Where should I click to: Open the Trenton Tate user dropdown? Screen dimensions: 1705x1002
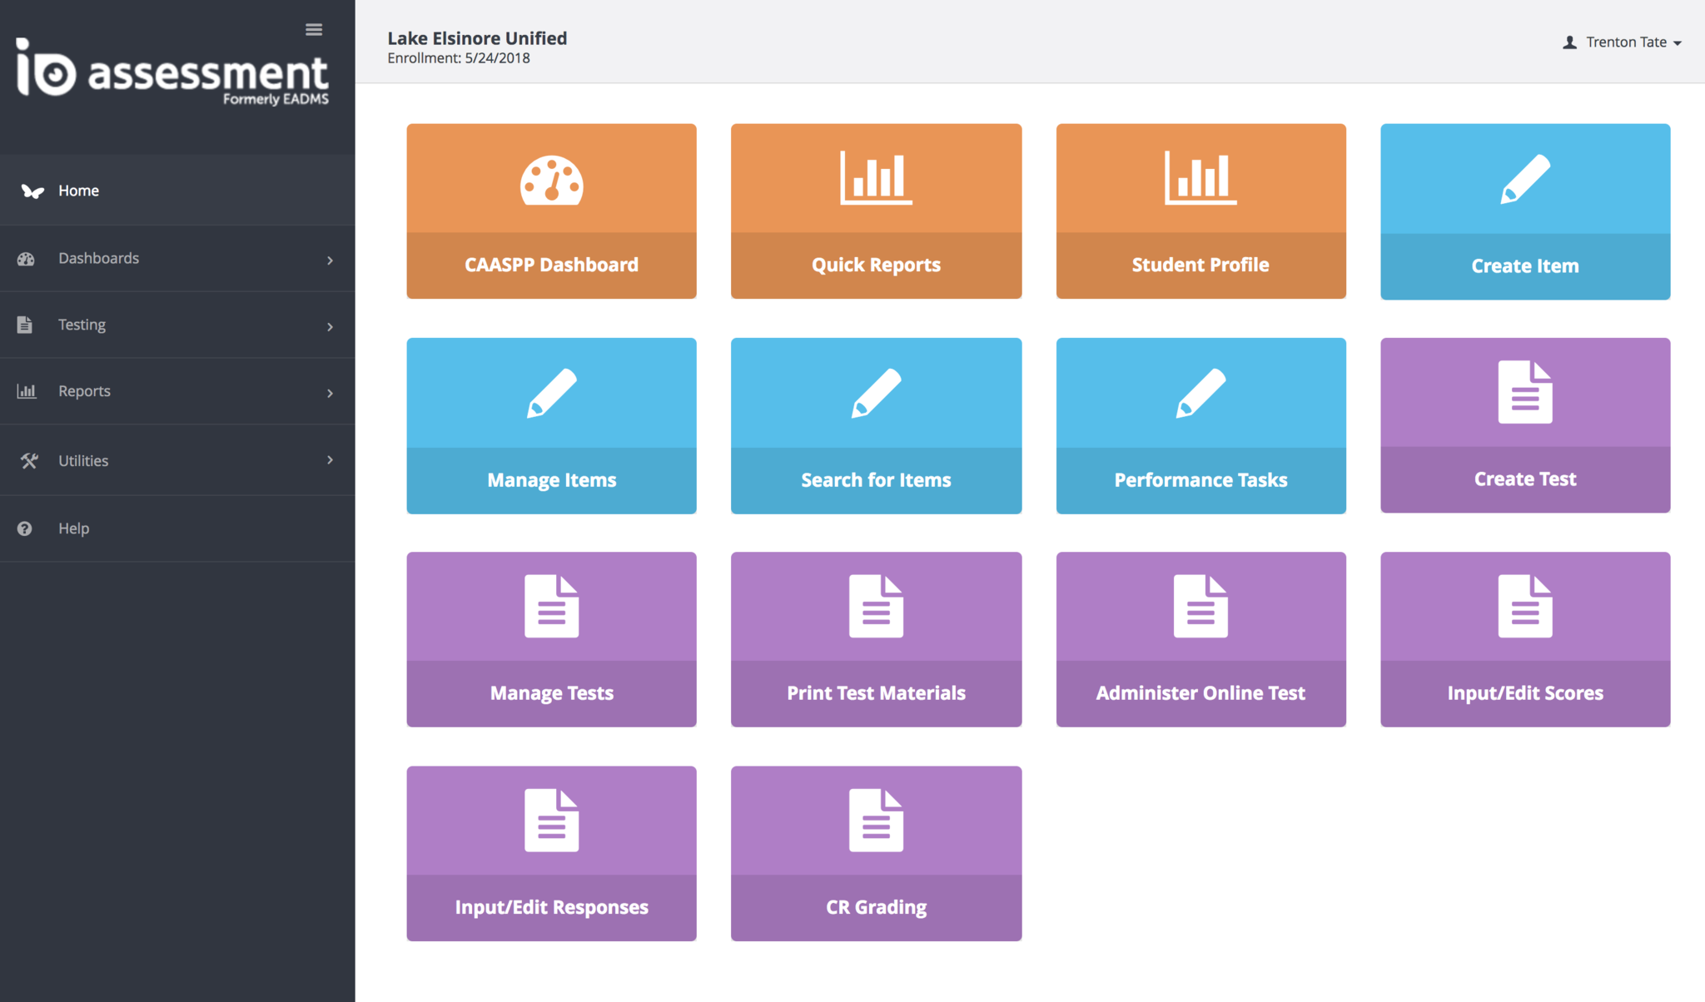1623,42
